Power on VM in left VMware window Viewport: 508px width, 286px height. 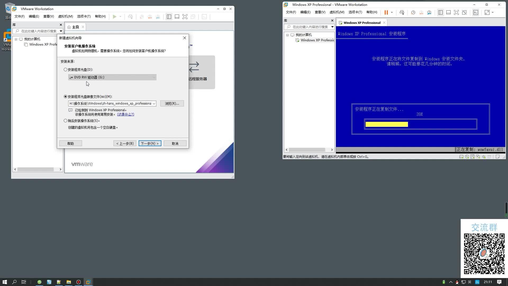115,17
